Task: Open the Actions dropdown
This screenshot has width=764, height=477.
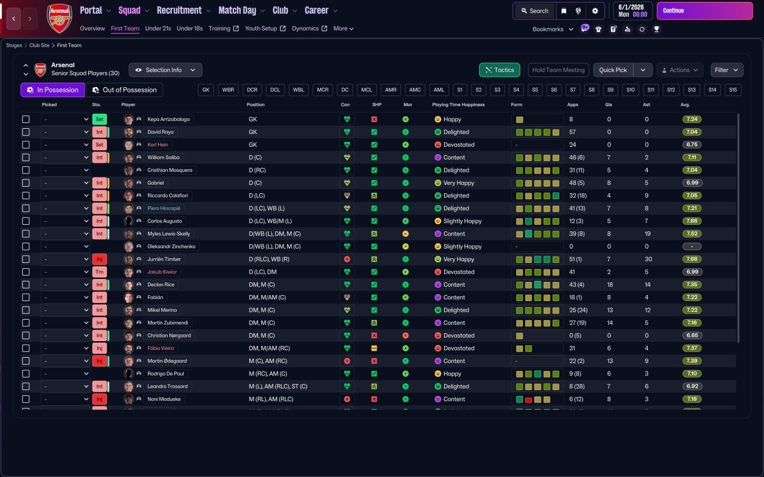Action: [x=680, y=70]
